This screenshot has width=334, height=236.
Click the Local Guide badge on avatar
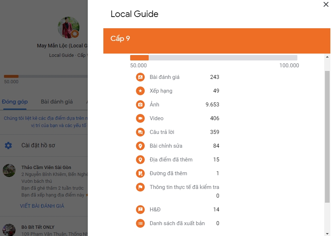(x=75, y=34)
